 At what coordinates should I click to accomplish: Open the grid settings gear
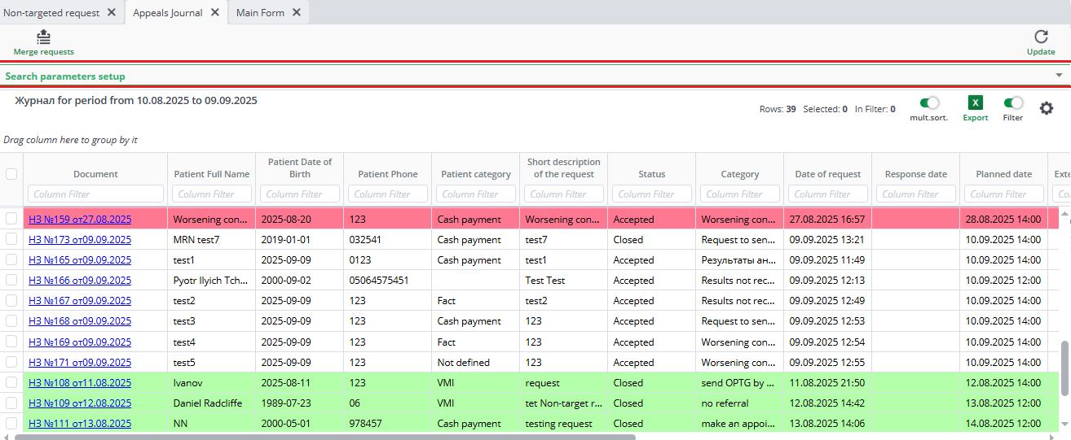[1047, 108]
